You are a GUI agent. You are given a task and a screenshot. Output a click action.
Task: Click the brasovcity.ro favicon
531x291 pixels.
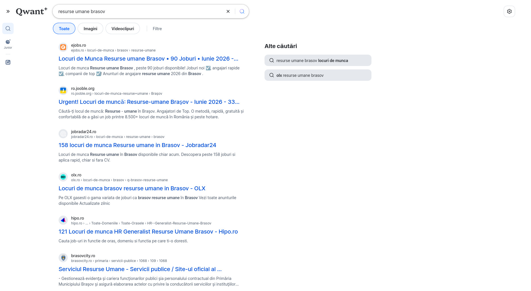[63, 258]
